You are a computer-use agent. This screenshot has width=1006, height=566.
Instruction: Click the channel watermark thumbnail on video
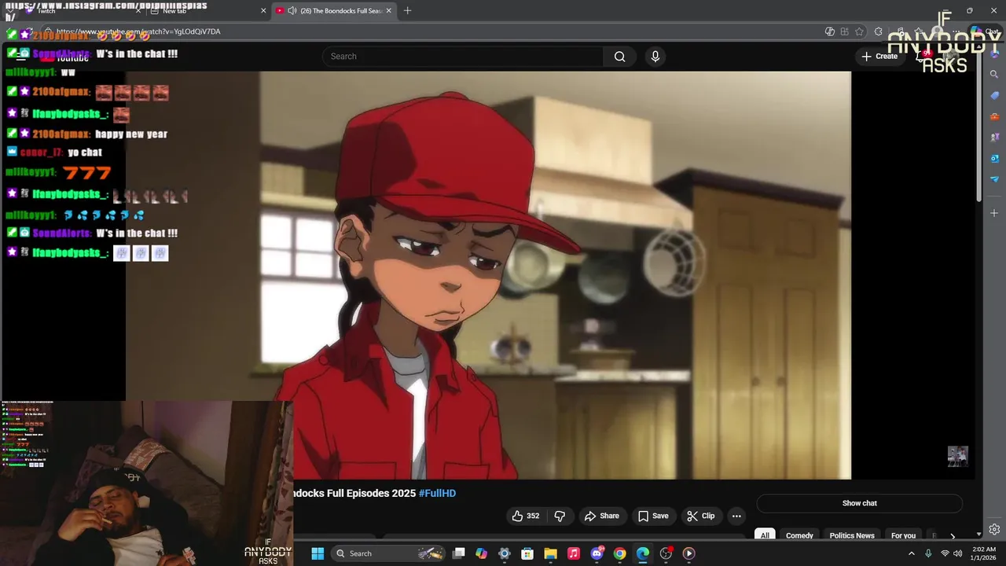point(957,456)
